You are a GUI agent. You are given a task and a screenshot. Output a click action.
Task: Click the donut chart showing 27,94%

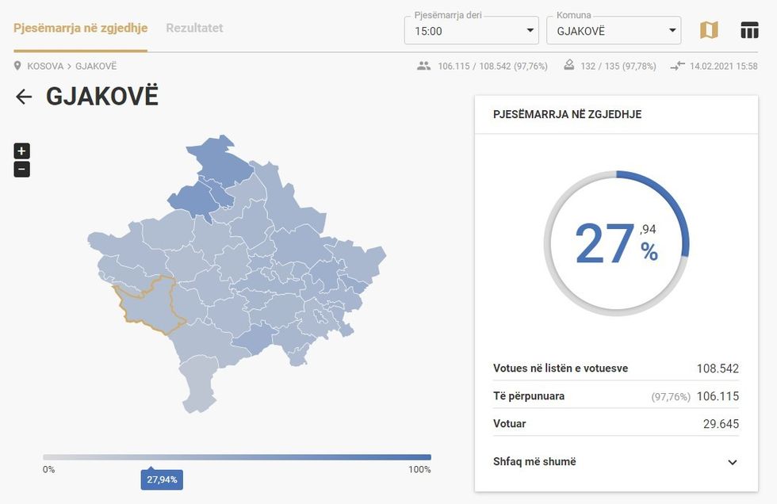coord(616,238)
